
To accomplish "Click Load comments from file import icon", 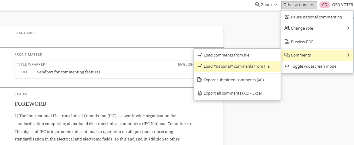I will coord(200,55).
